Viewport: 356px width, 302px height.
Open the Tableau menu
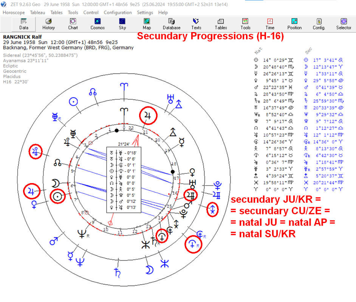[37, 12]
